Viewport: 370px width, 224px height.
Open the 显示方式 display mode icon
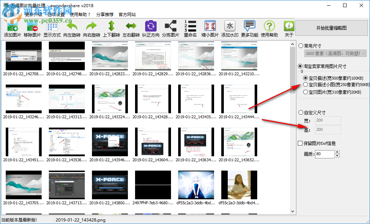pyautogui.click(x=52, y=29)
